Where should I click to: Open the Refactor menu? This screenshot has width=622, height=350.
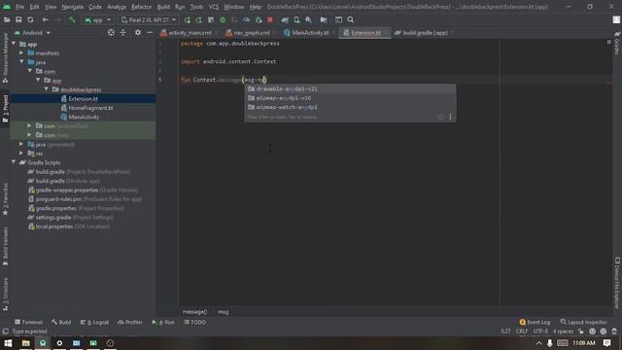142,7
